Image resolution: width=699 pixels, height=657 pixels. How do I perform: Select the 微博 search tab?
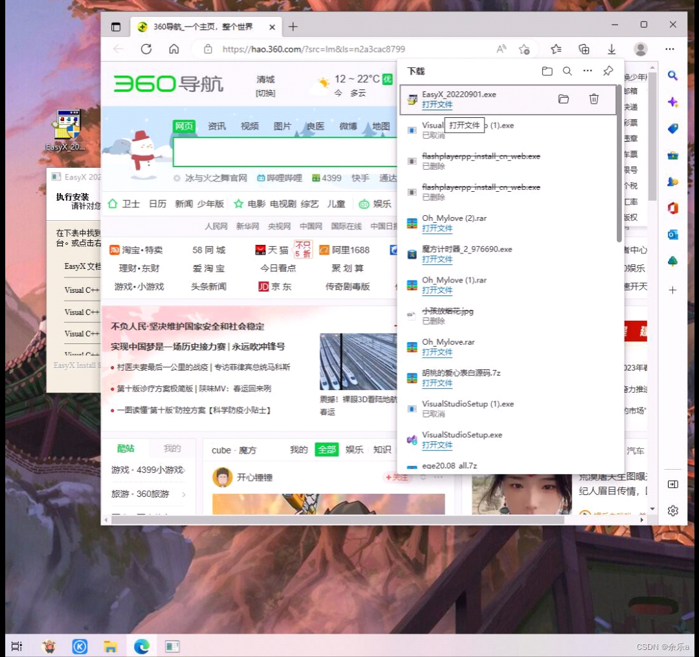click(348, 126)
